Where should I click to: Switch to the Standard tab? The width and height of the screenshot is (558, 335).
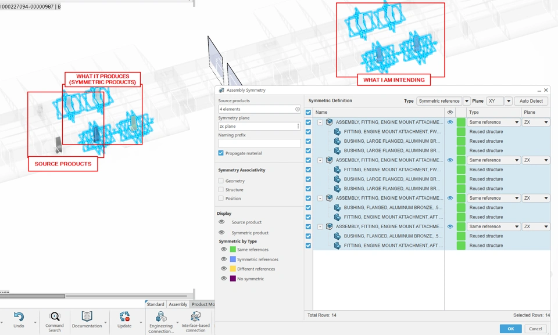155,304
